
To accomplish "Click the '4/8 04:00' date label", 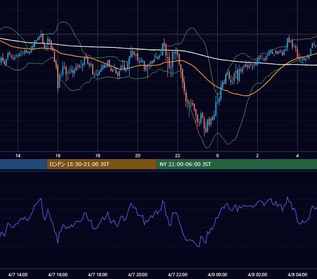I will click(297, 274).
